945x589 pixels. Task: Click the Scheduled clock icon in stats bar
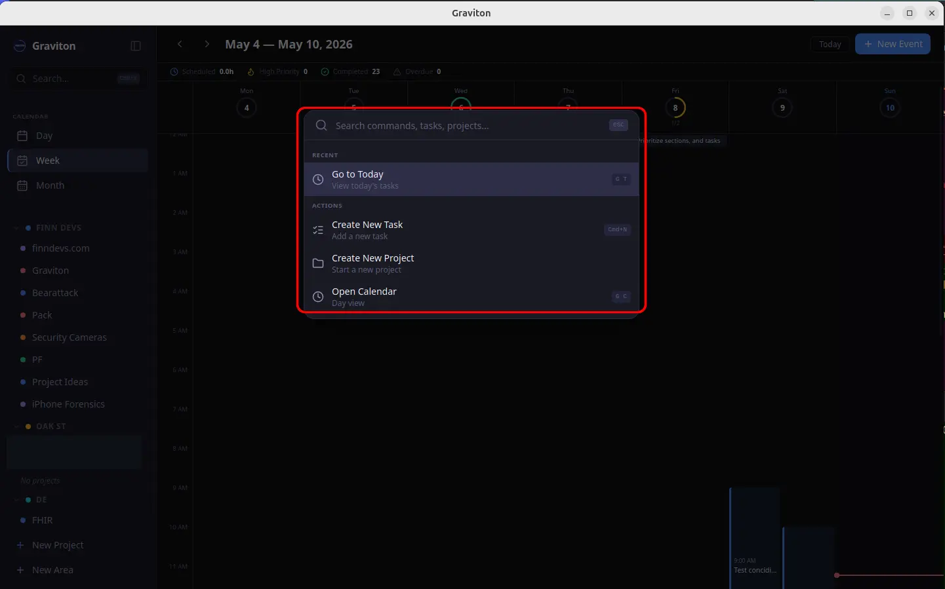click(x=174, y=71)
